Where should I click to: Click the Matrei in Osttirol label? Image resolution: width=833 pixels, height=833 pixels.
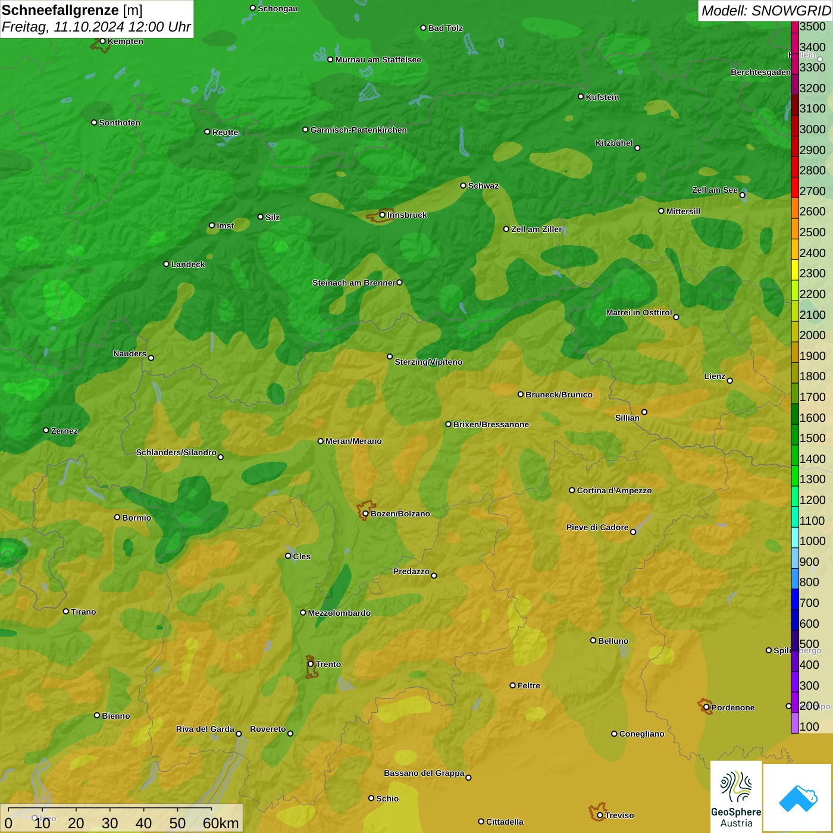click(x=639, y=312)
